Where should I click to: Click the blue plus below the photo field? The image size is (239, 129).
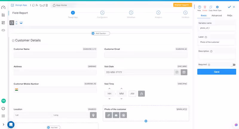(146, 121)
